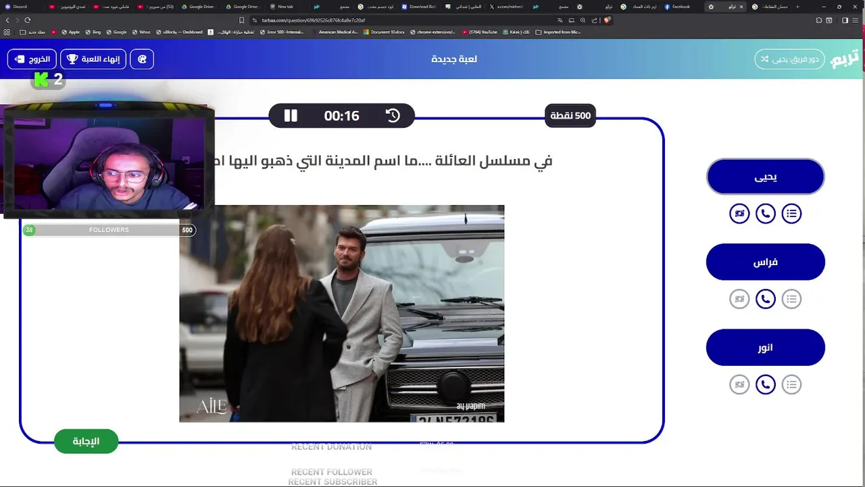The height and width of the screenshot is (487, 865).
Task: Click the list lifeline icon under فراس
Action: [791, 299]
